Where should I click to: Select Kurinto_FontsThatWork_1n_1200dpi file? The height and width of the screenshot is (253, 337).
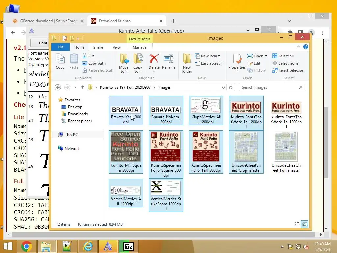pyautogui.click(x=287, y=113)
